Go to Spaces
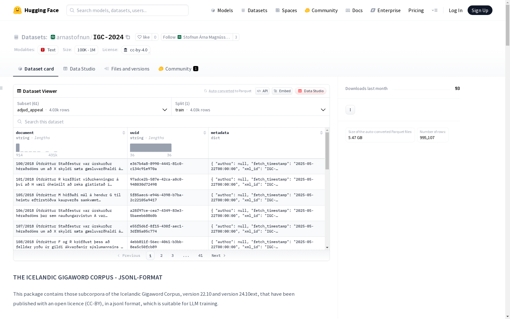The image size is (510, 319). [286, 10]
